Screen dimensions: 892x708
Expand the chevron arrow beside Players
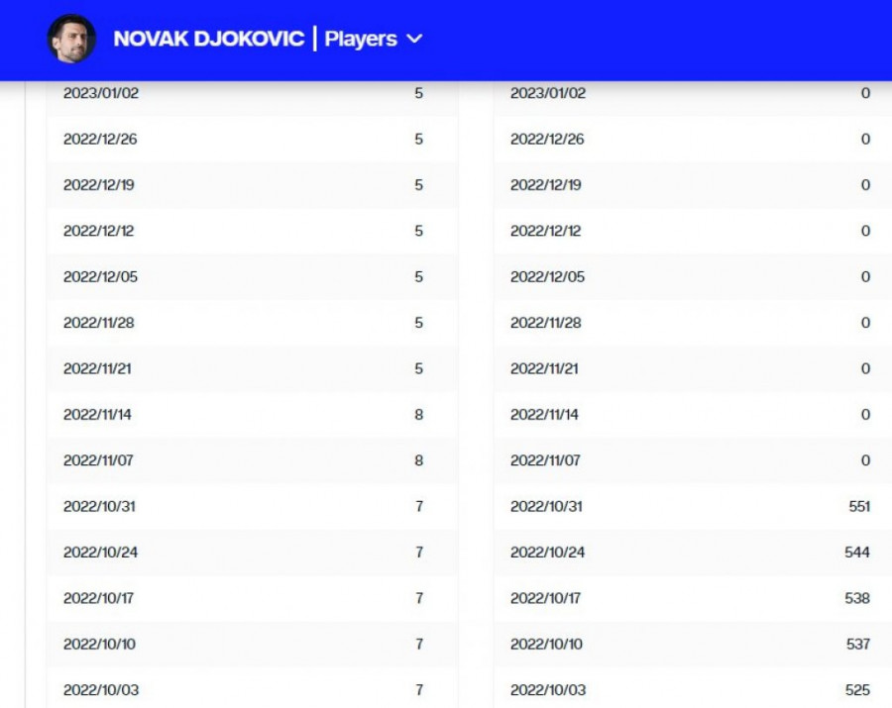(x=414, y=39)
